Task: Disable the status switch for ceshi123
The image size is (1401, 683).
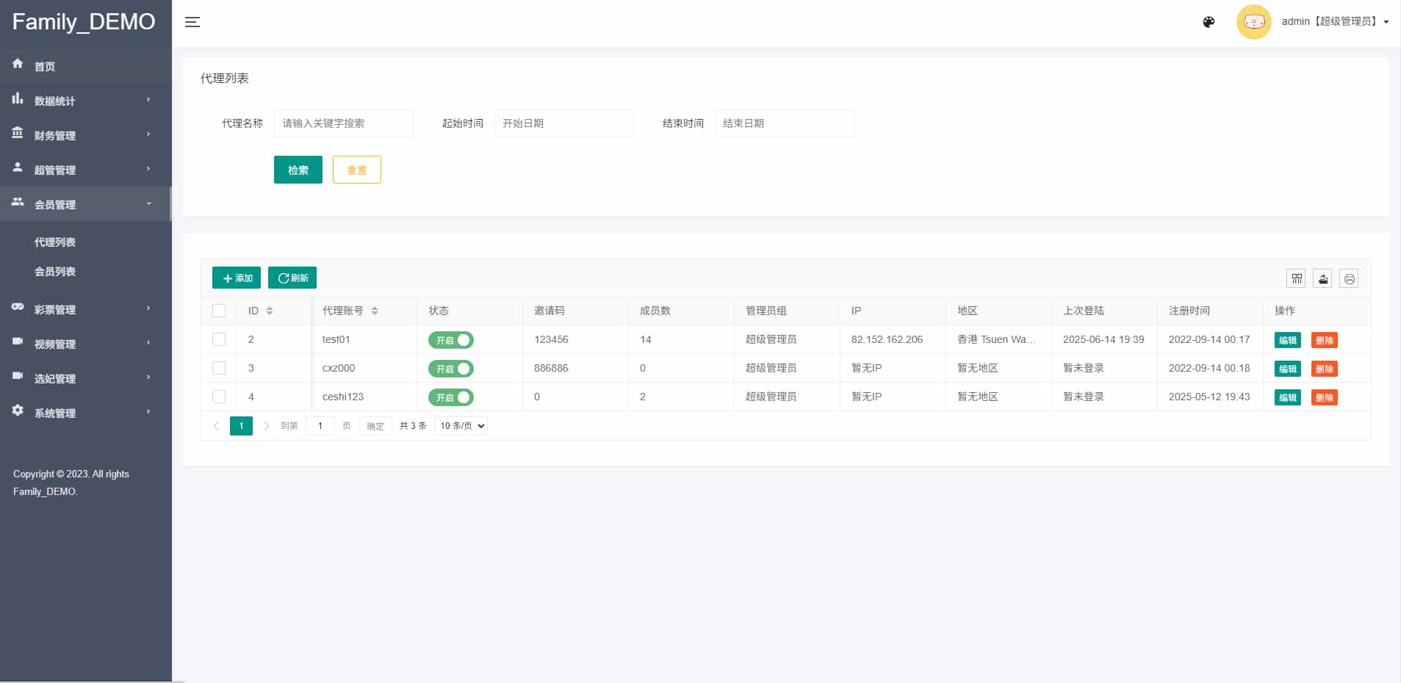Action: tap(451, 397)
